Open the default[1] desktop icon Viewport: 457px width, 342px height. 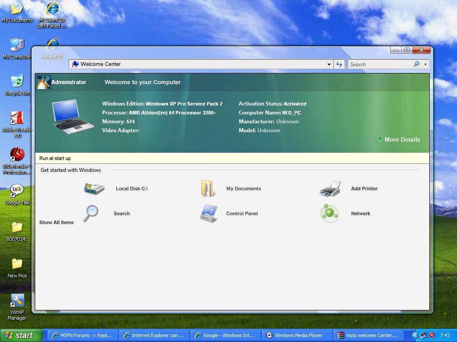pyautogui.click(x=52, y=48)
